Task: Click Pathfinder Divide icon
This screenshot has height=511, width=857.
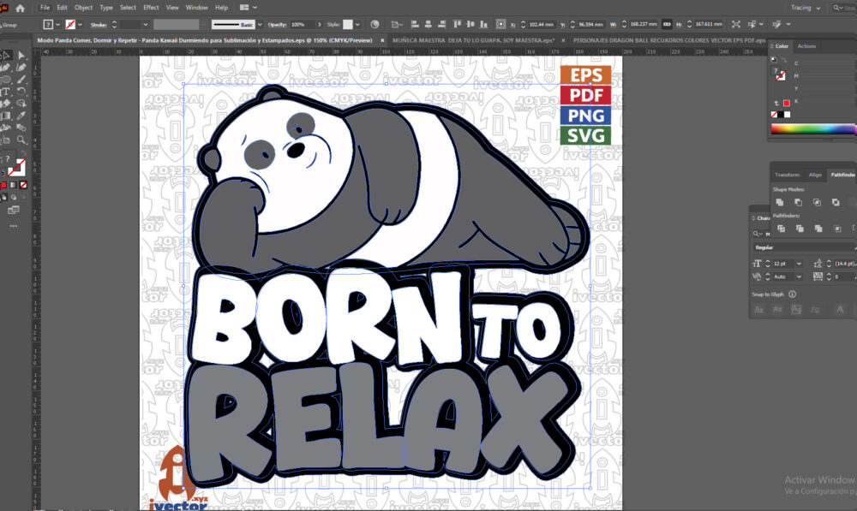Action: (781, 229)
